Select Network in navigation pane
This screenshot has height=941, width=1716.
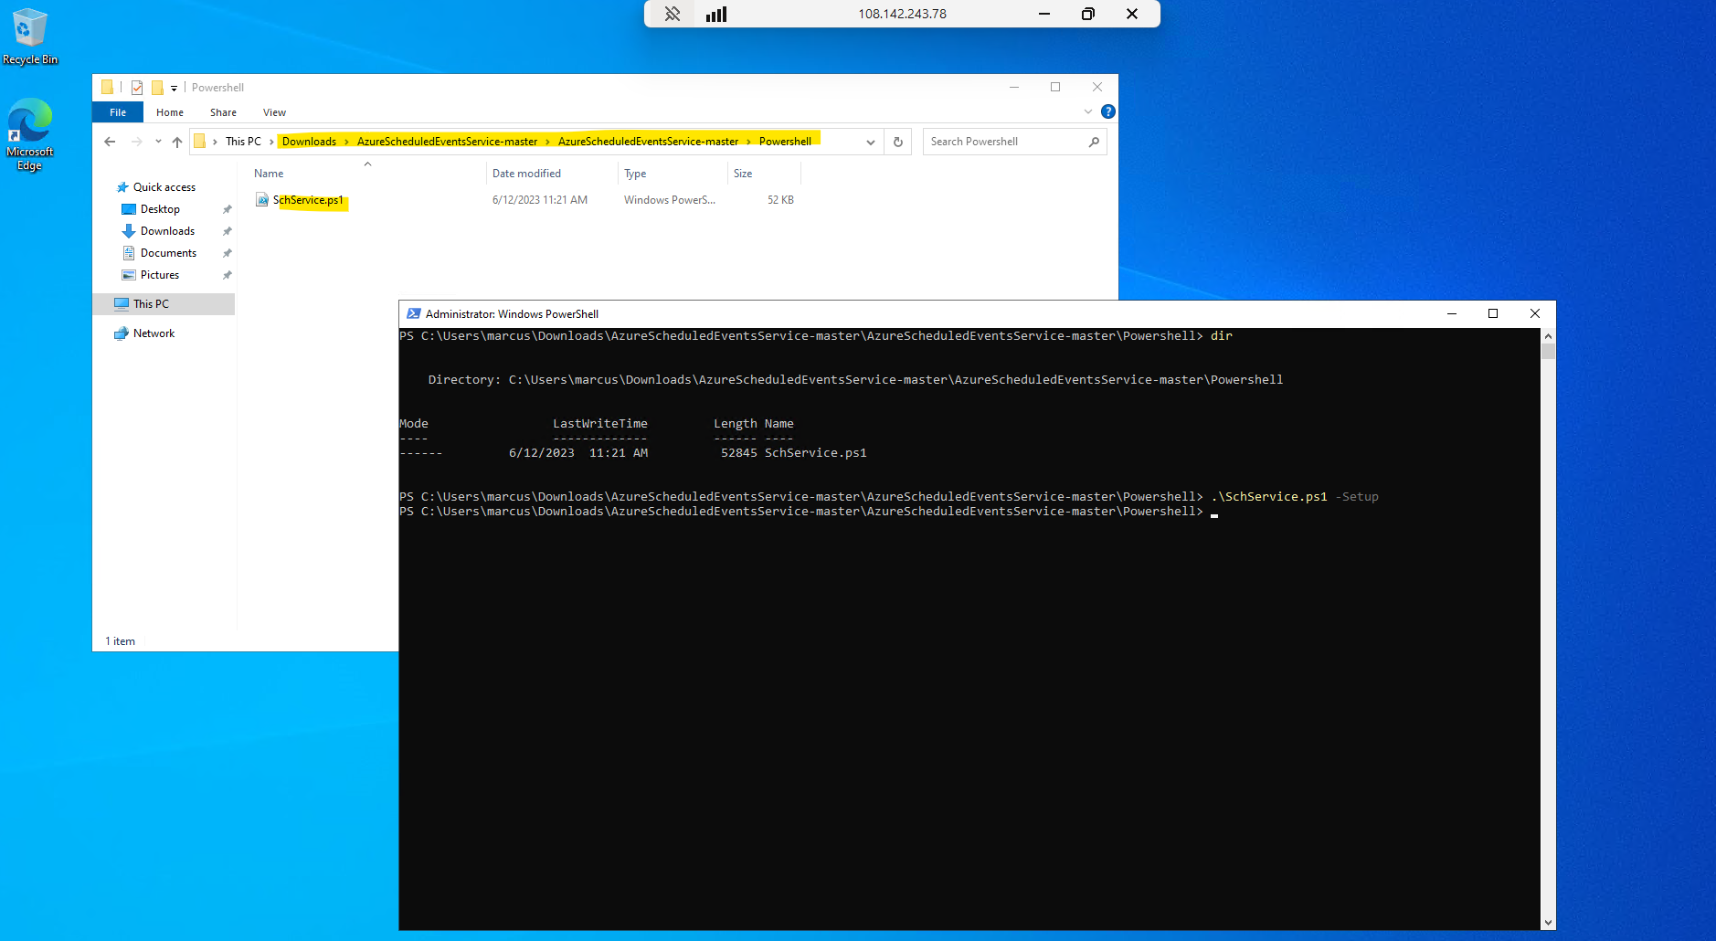tap(154, 333)
